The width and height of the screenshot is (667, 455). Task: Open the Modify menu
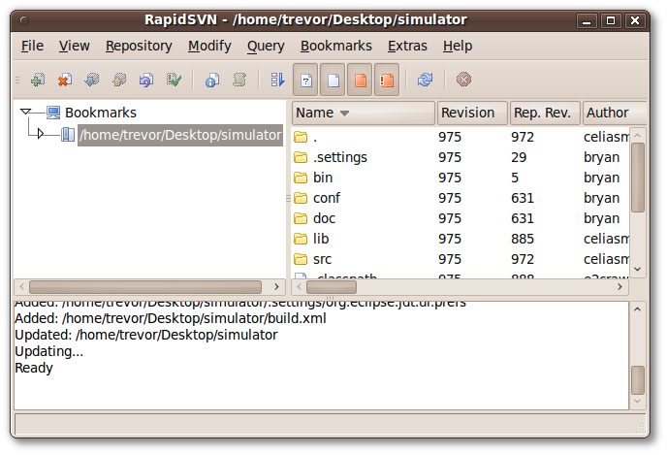click(x=209, y=46)
